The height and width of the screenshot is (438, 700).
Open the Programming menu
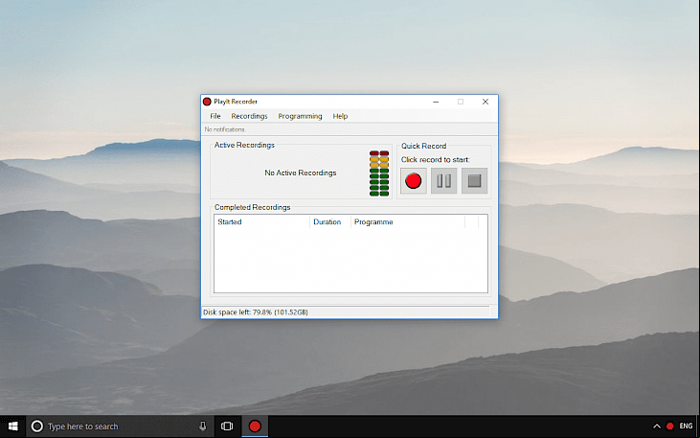point(300,116)
